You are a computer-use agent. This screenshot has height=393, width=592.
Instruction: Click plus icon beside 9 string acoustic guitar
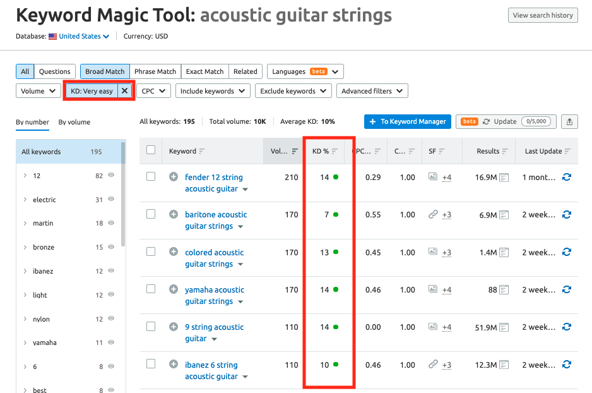tap(174, 327)
